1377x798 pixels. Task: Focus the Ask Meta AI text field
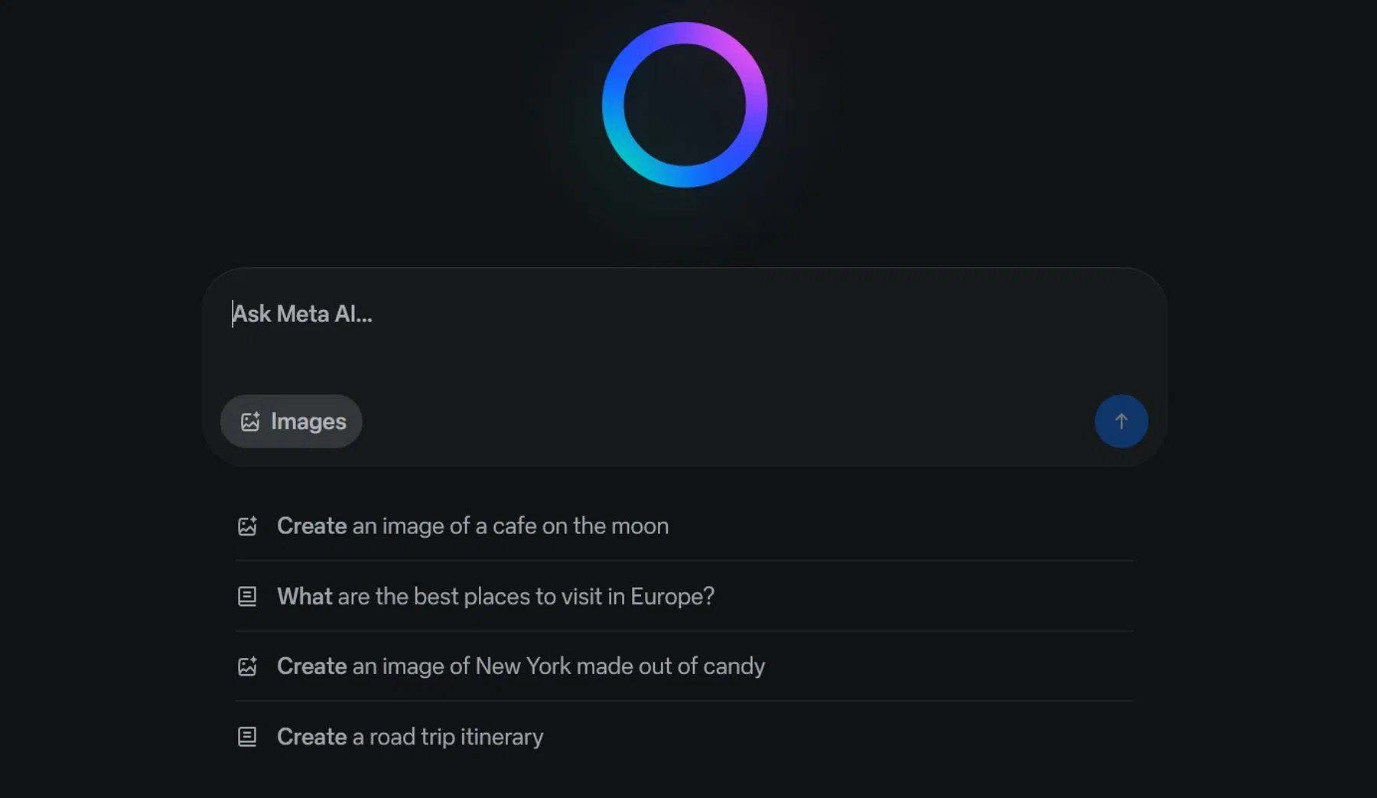[x=673, y=329]
